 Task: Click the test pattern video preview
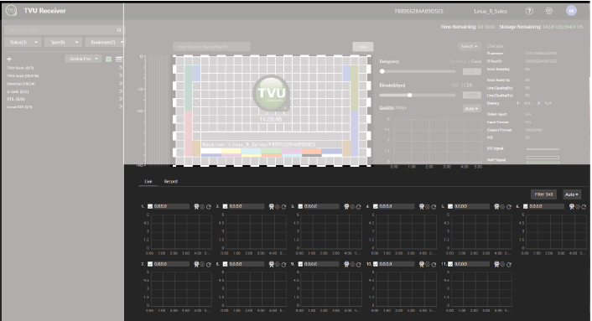[x=272, y=111]
